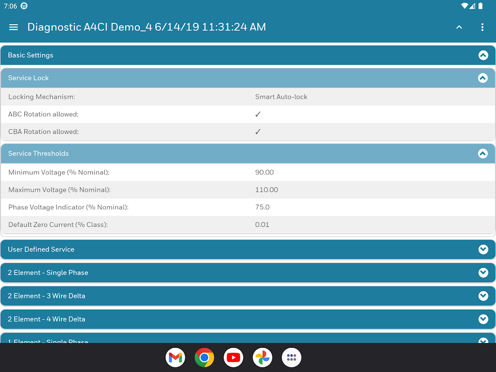Screen dimensions: 496x372
Task: Select Minimum Voltage value 90.00
Action: [x=265, y=173]
